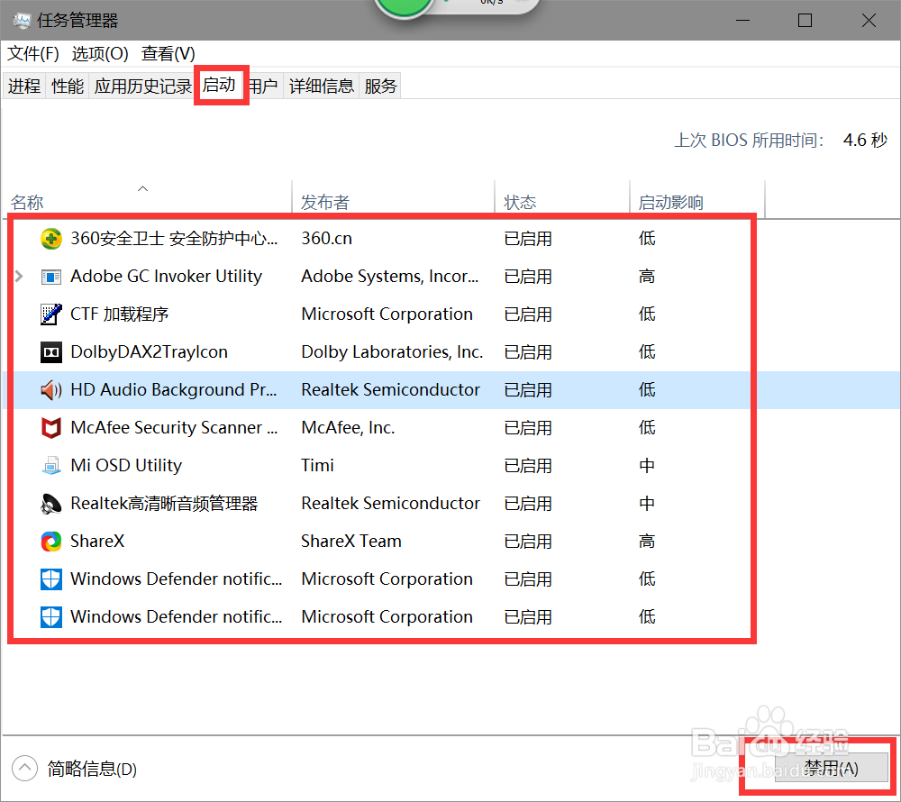Select the 360安全卫士 startup item icon
901x802 pixels.
pyautogui.click(x=51, y=238)
